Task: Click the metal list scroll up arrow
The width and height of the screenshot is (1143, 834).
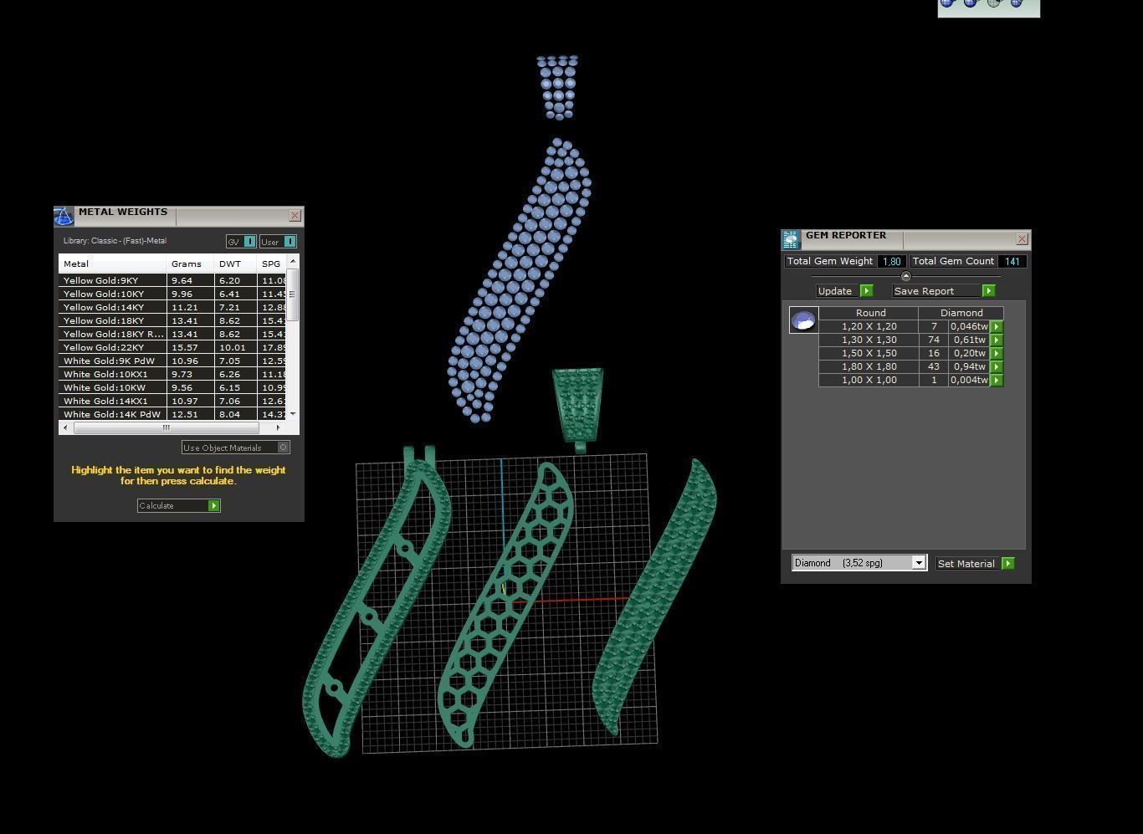Action: [293, 262]
